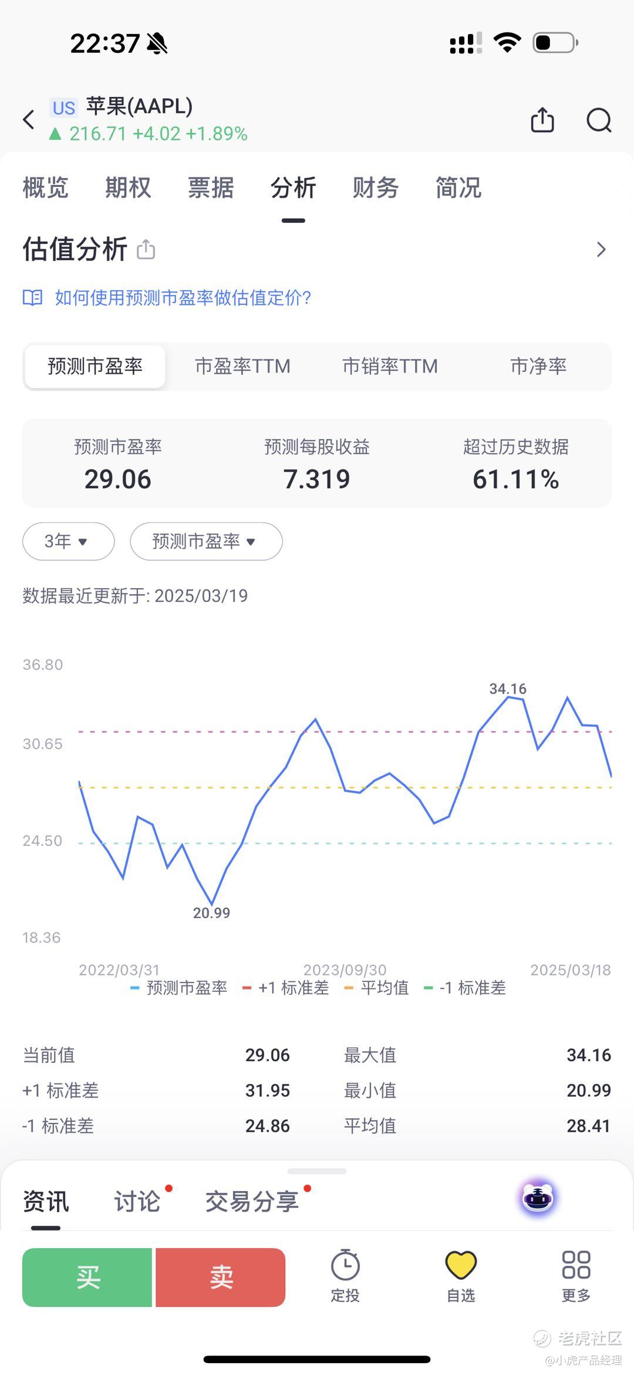Select the 分析 tab
The width and height of the screenshot is (634, 1375).
tap(293, 188)
